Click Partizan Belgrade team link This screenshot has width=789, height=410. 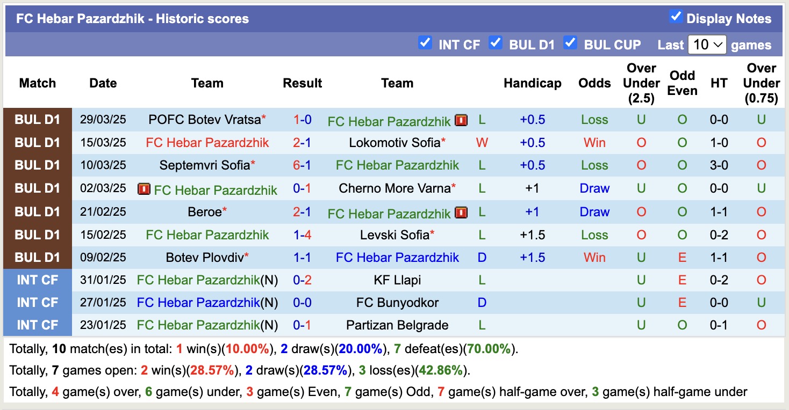[x=397, y=325]
